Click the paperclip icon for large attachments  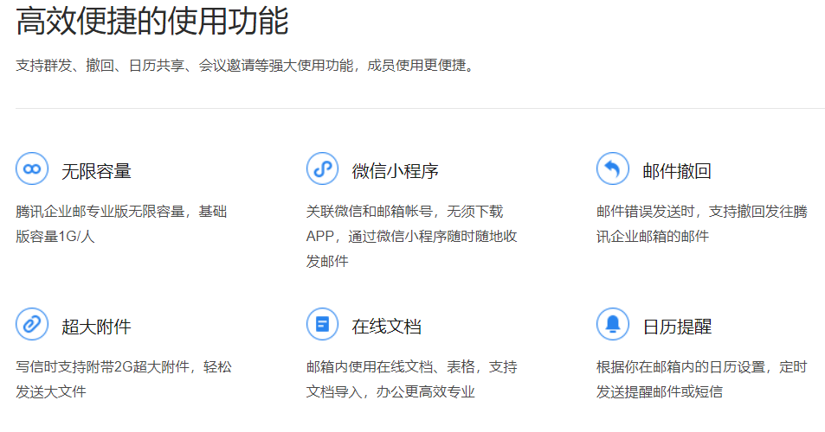(32, 324)
